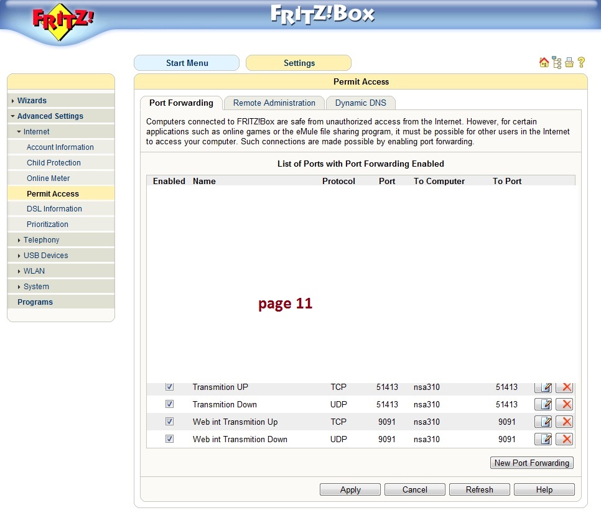Open DSL Information page
This screenshot has width=601, height=528.
(61, 209)
